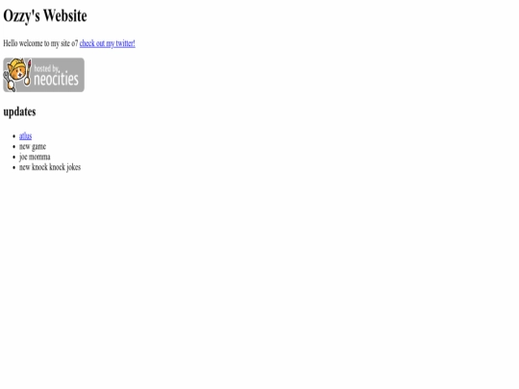Select the "new game" list entry
Screen dimensions: 519x389
click(33, 147)
